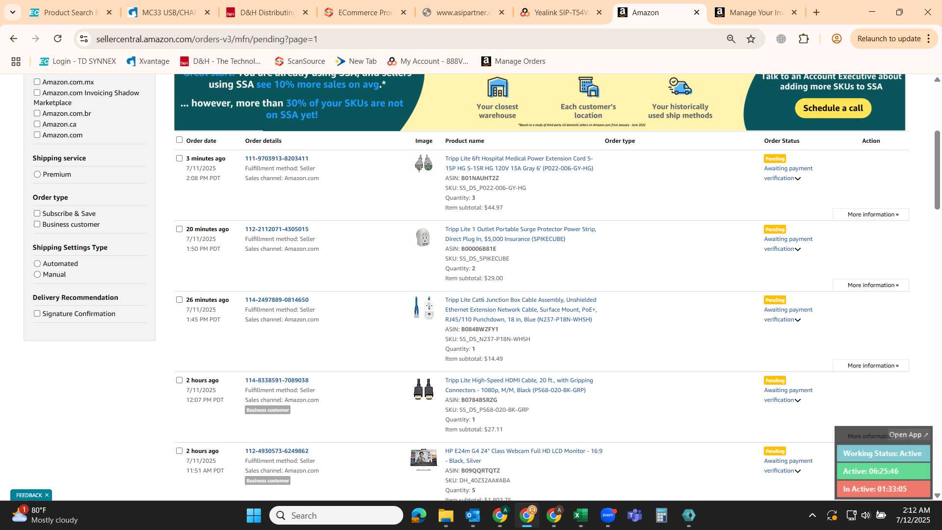Switch to the ECommerce Pro tab
Screen dimensions: 942x530
click(x=366, y=12)
